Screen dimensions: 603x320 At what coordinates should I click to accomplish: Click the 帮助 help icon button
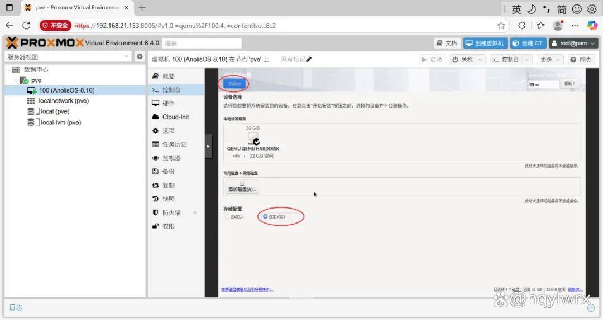[581, 60]
